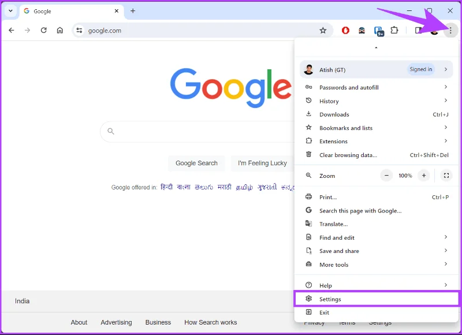This screenshot has height=335, width=462.
Task: Expand More tools submenu arrow
Action: [445, 264]
